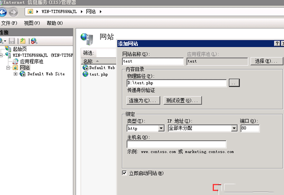The width and height of the screenshot is (284, 195).
Task: Open the 视图(V) menu
Action: click(32, 23)
